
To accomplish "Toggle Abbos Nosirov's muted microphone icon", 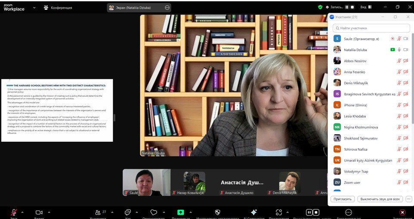I will 399,61.
